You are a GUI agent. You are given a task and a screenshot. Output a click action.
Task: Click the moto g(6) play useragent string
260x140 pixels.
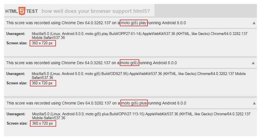pos(140,36)
